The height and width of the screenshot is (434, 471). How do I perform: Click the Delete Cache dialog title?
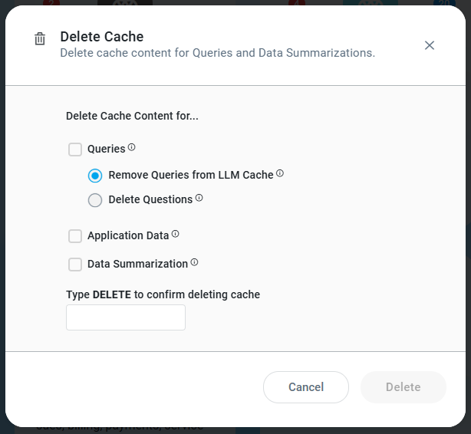pos(102,36)
